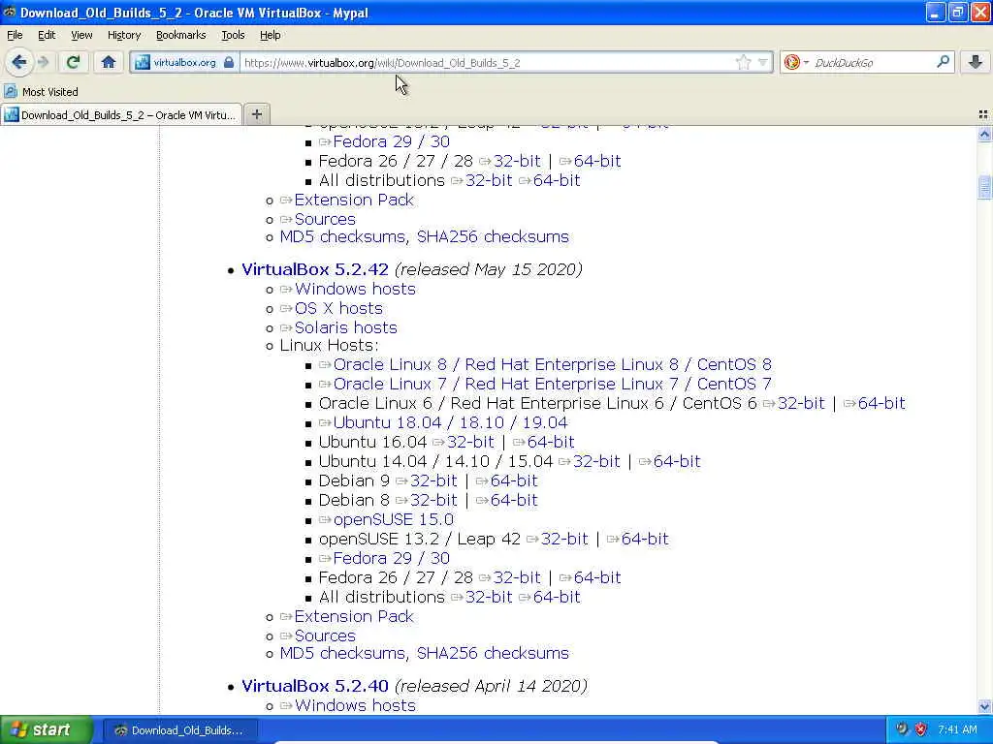This screenshot has height=744, width=993.
Task: Open the Windows Start button
Action: click(x=46, y=729)
